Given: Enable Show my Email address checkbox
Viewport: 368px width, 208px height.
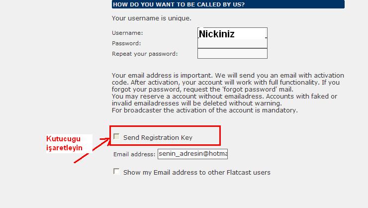Looking at the screenshot, I should point(116,172).
